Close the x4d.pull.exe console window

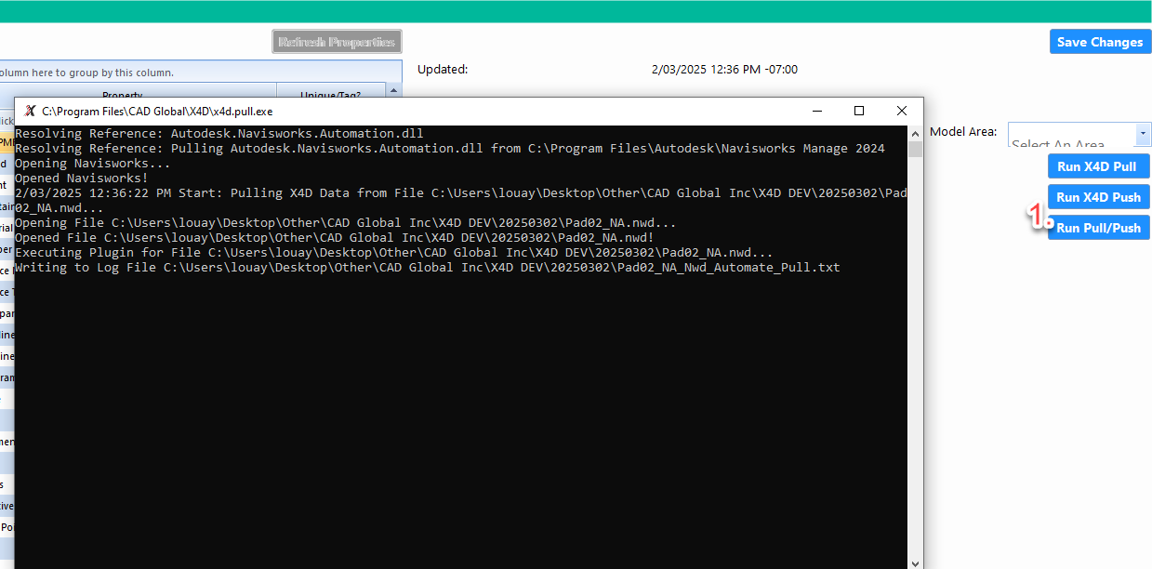901,111
